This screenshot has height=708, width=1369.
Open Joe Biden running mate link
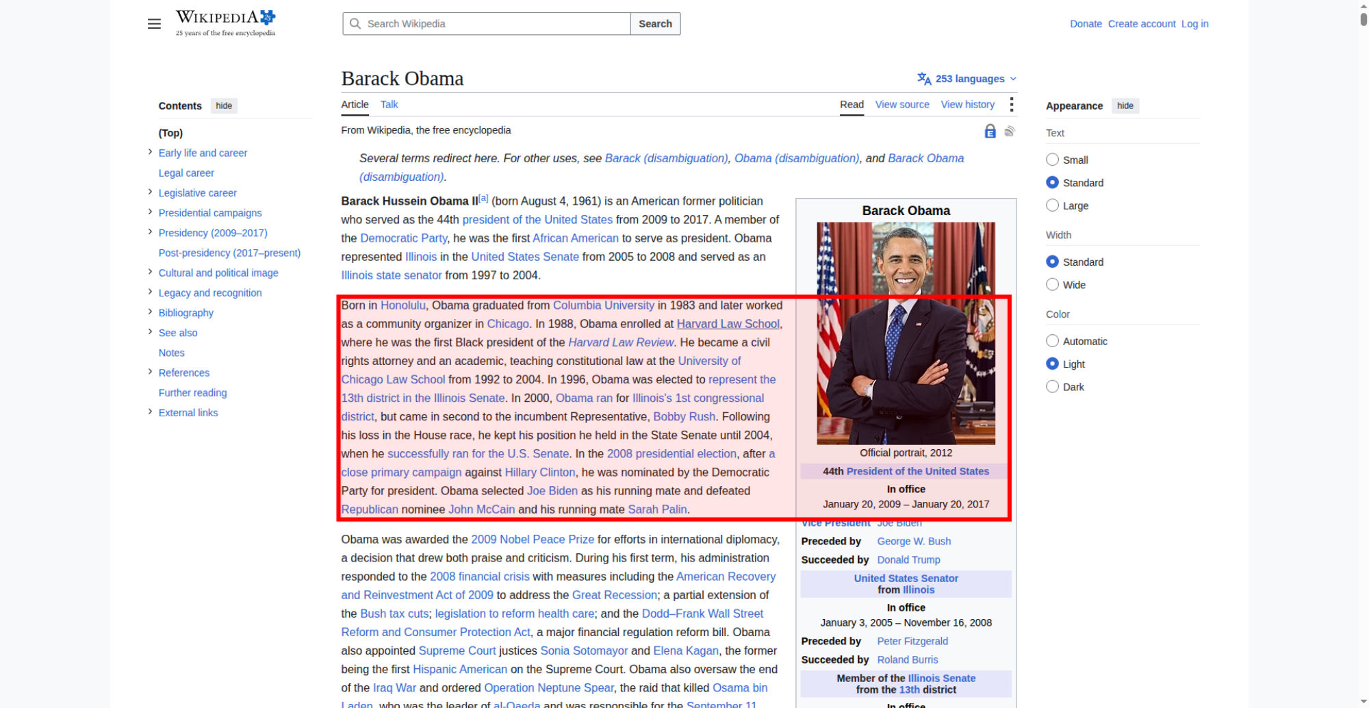(552, 491)
